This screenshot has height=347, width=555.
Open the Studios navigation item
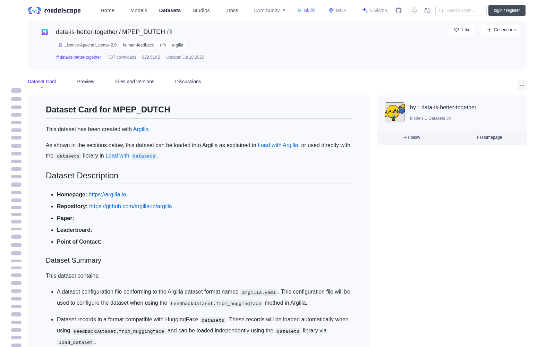coord(201,10)
